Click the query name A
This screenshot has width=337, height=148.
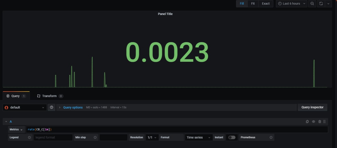pyautogui.click(x=11, y=121)
